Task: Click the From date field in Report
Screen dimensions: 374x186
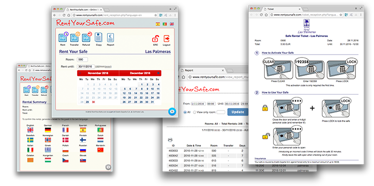Action: pyautogui.click(x=198, y=104)
